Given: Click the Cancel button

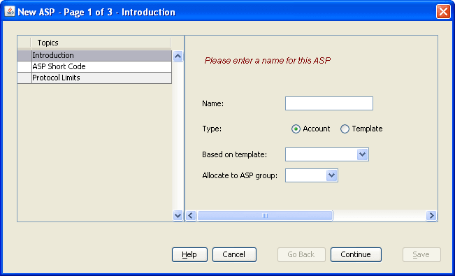Looking at the screenshot, I should tap(234, 254).
